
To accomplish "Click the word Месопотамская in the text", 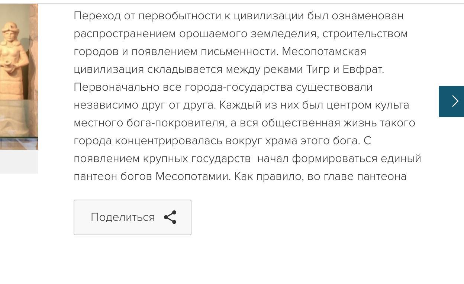I will [x=324, y=51].
